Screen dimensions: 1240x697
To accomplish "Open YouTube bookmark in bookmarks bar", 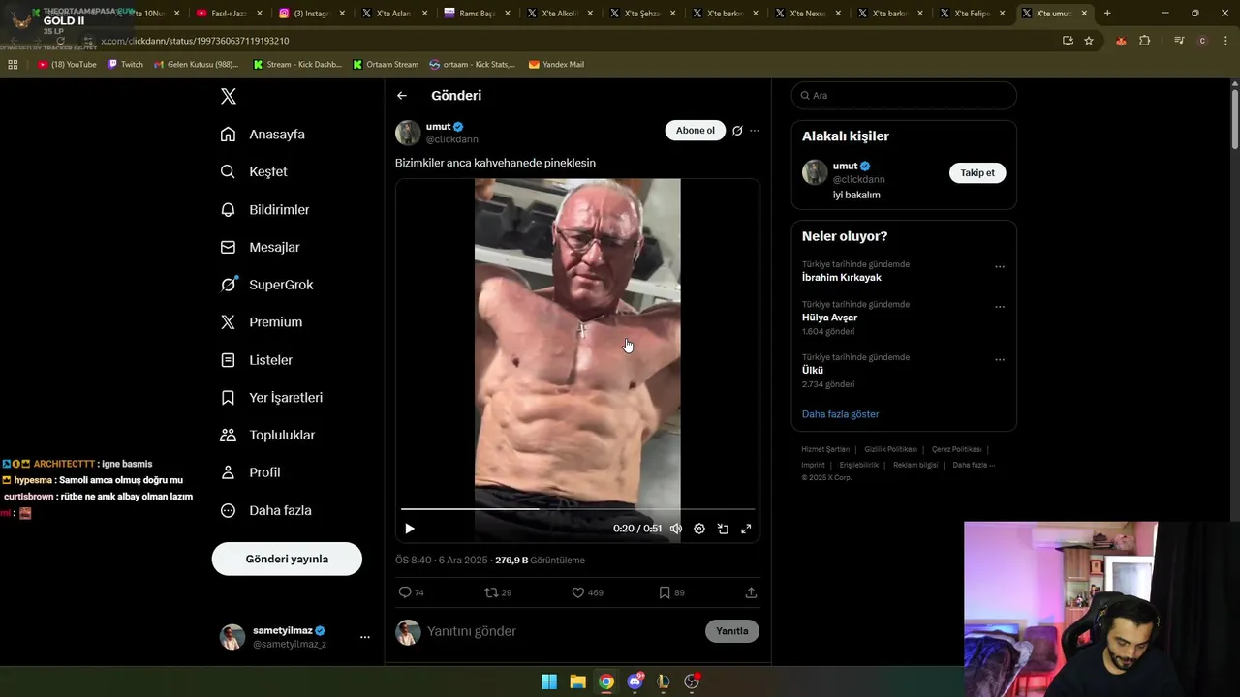I will click(x=67, y=65).
